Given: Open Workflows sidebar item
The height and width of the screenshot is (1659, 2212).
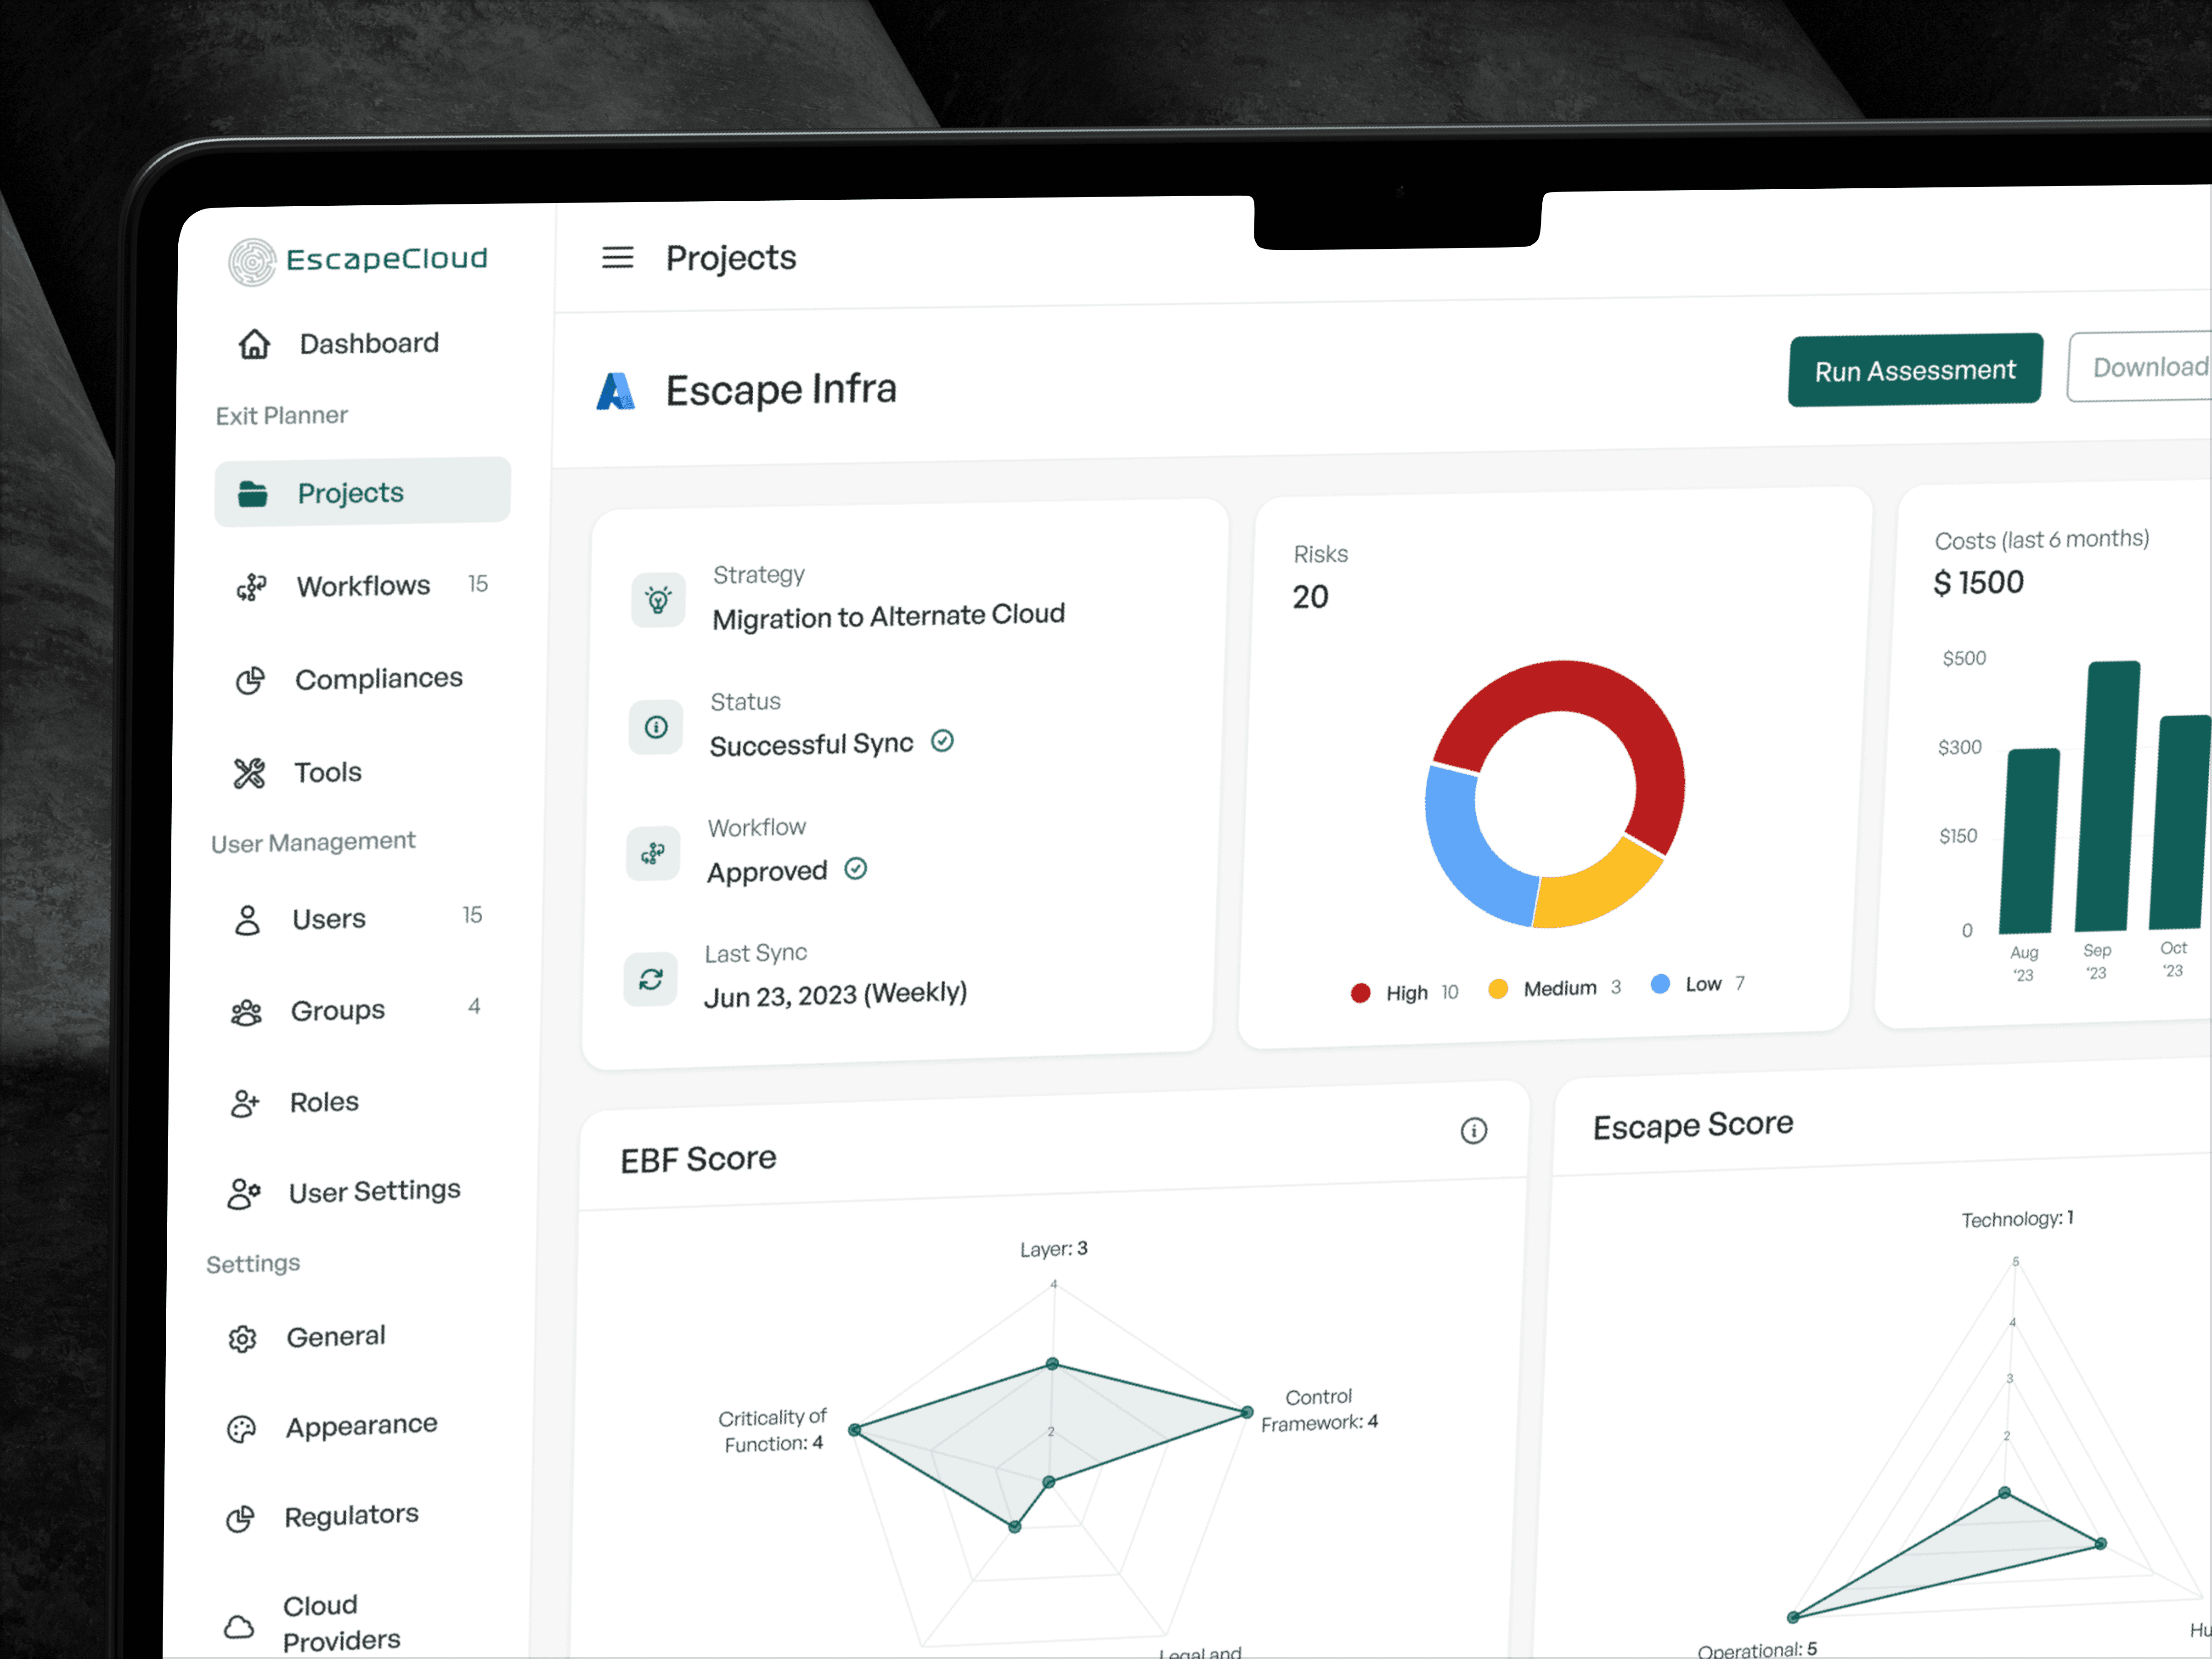Looking at the screenshot, I should [362, 586].
